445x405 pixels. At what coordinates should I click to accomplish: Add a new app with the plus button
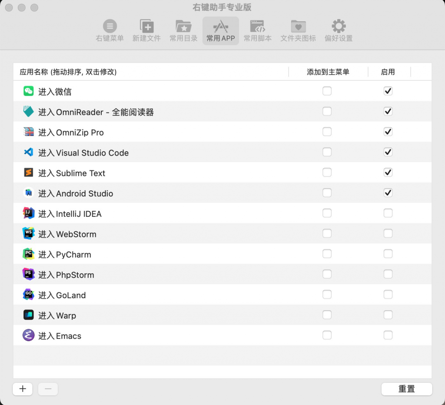23,389
